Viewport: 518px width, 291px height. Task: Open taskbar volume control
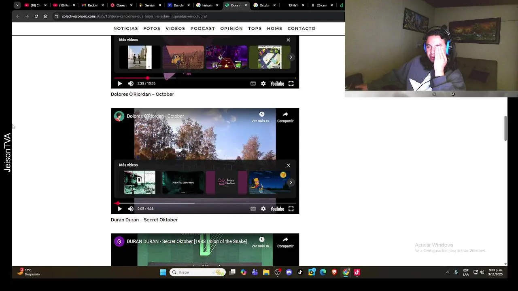coord(482,272)
